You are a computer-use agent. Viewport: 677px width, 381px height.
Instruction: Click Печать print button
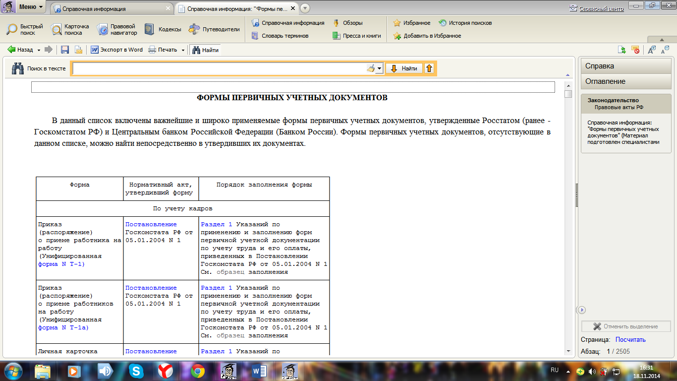click(x=163, y=50)
